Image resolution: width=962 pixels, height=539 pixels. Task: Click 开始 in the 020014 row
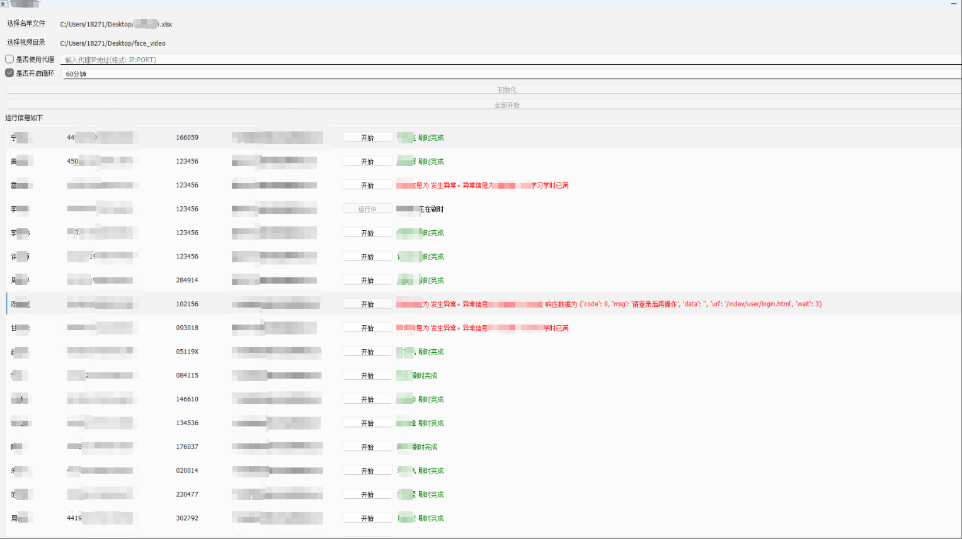tap(367, 470)
